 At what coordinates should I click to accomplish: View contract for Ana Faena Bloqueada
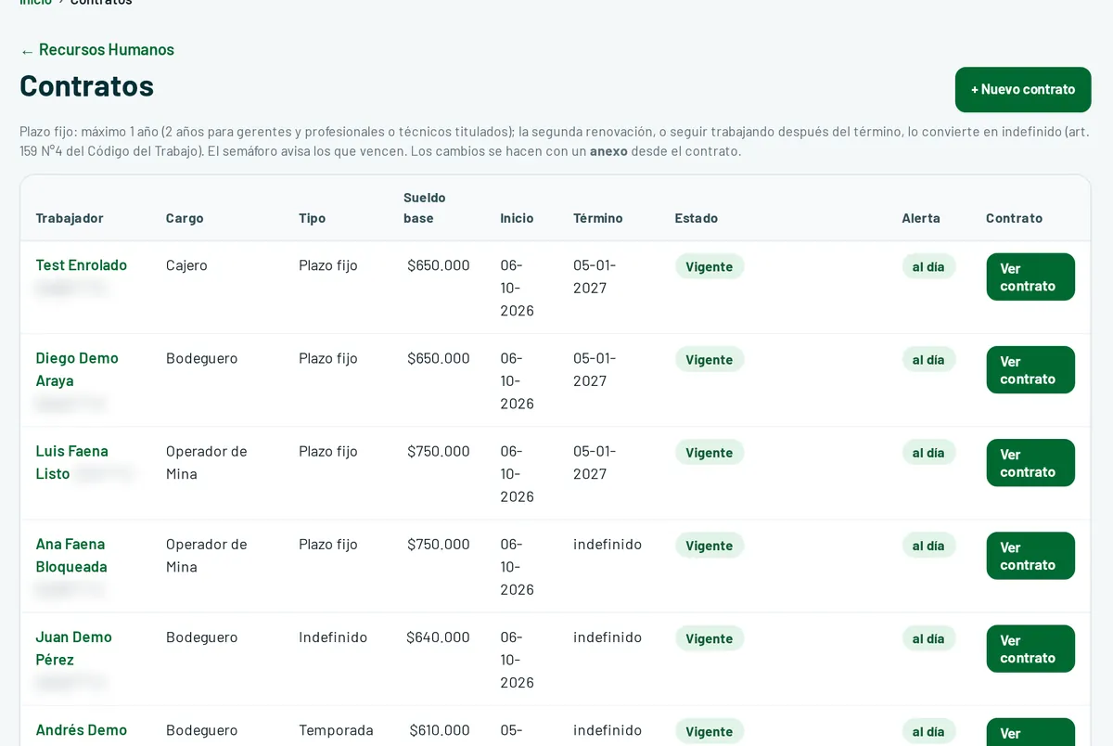1030,555
